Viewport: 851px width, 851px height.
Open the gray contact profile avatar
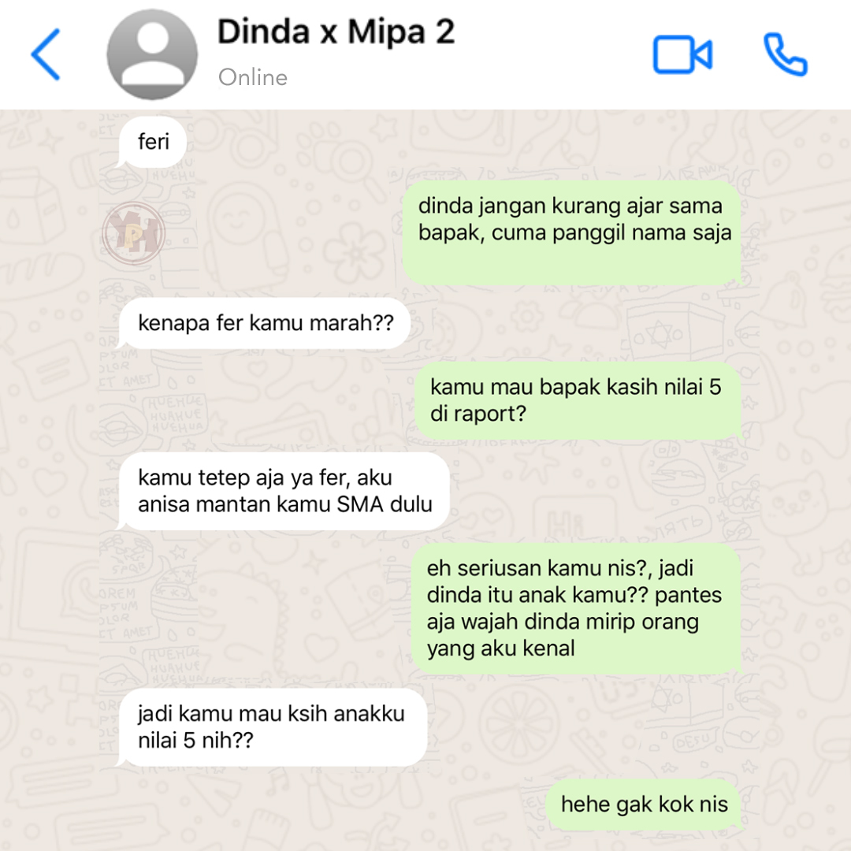[153, 54]
